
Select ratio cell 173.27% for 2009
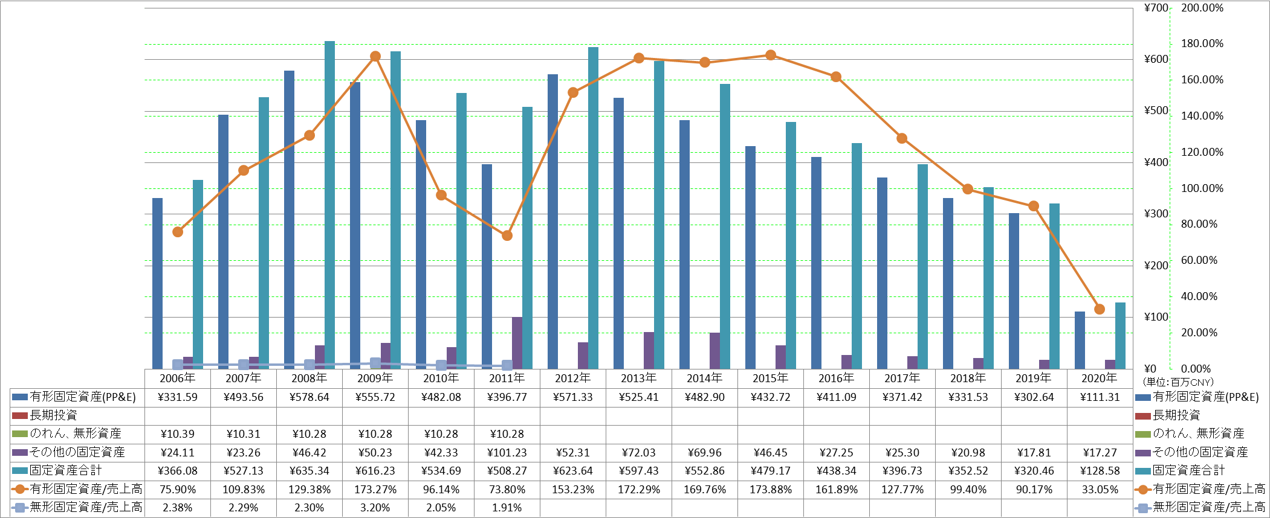point(375,490)
